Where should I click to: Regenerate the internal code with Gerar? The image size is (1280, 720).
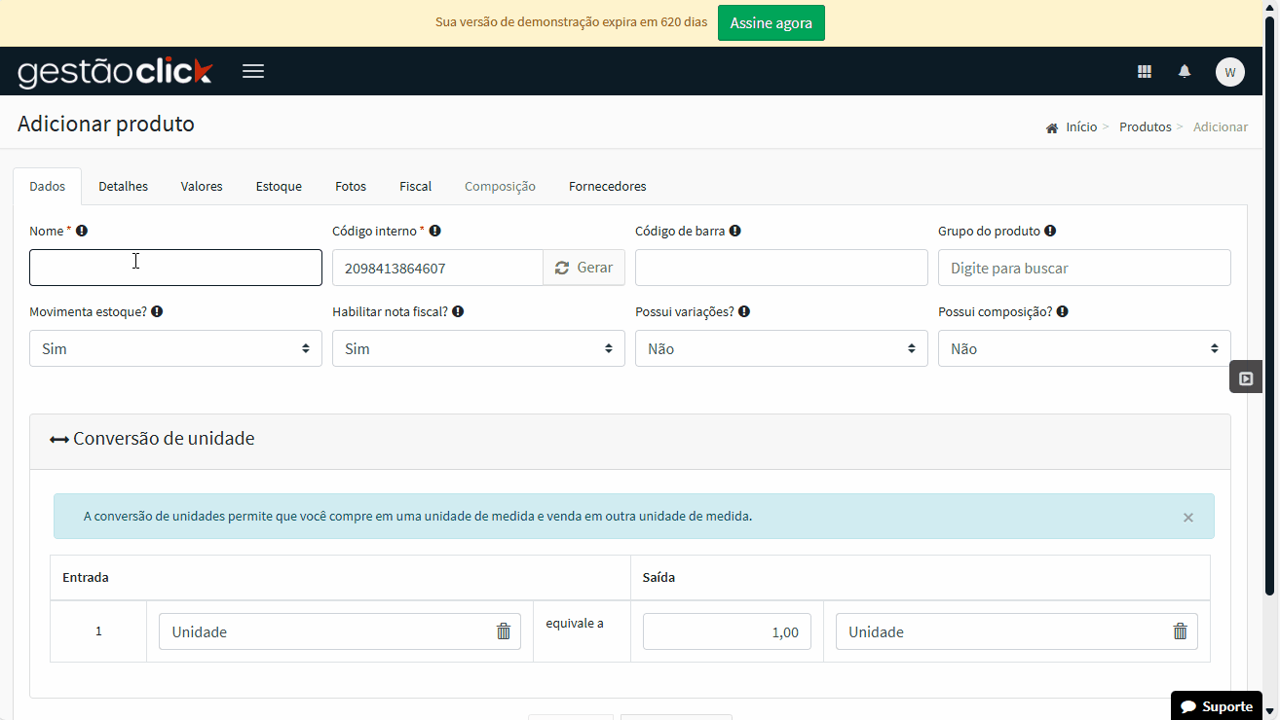pos(584,267)
